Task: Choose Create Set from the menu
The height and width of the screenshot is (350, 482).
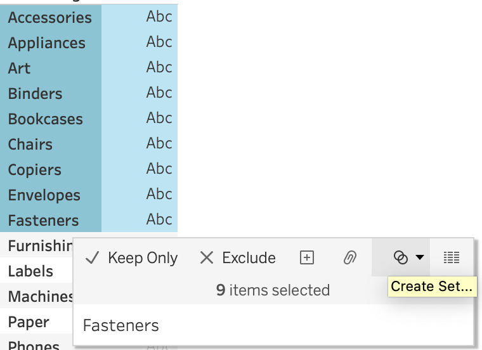Action: (431, 287)
